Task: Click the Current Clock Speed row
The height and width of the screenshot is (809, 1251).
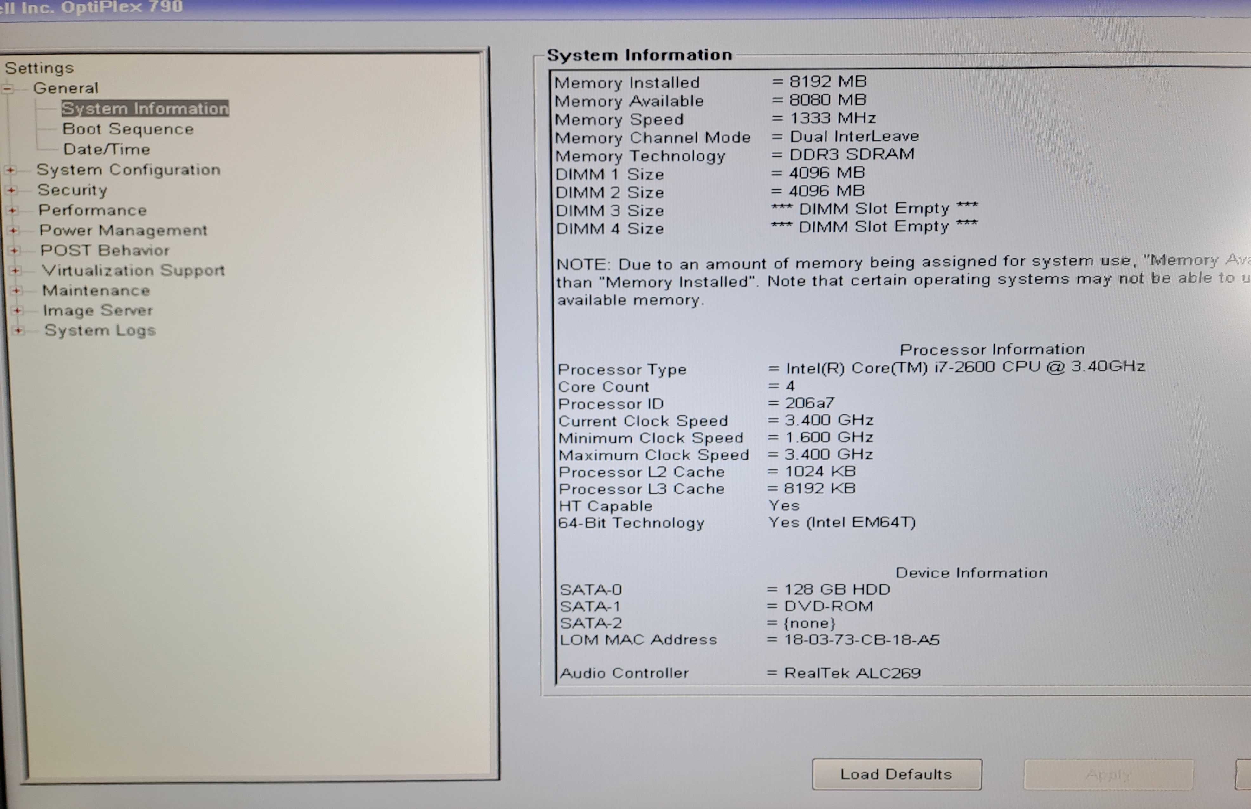Action: (x=716, y=421)
